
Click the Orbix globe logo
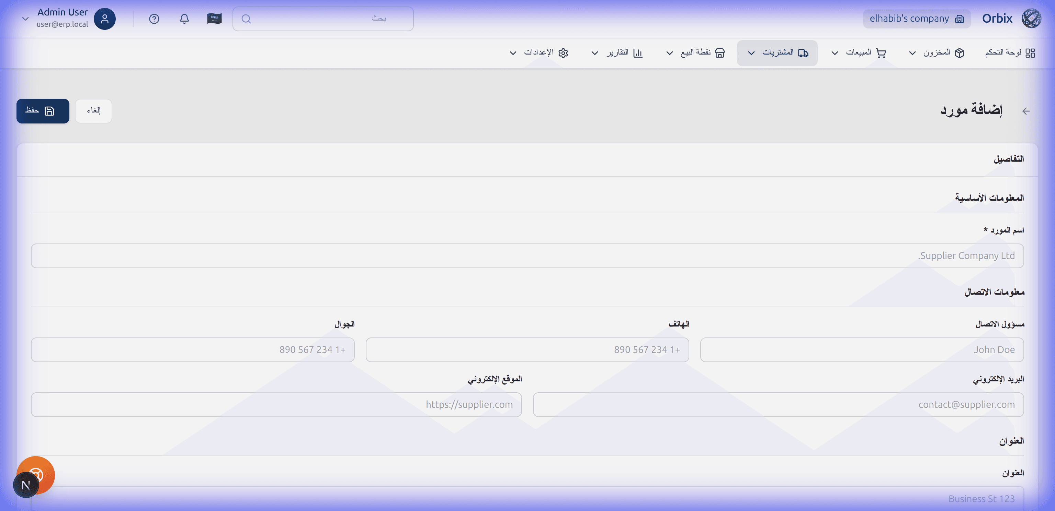[1031, 18]
